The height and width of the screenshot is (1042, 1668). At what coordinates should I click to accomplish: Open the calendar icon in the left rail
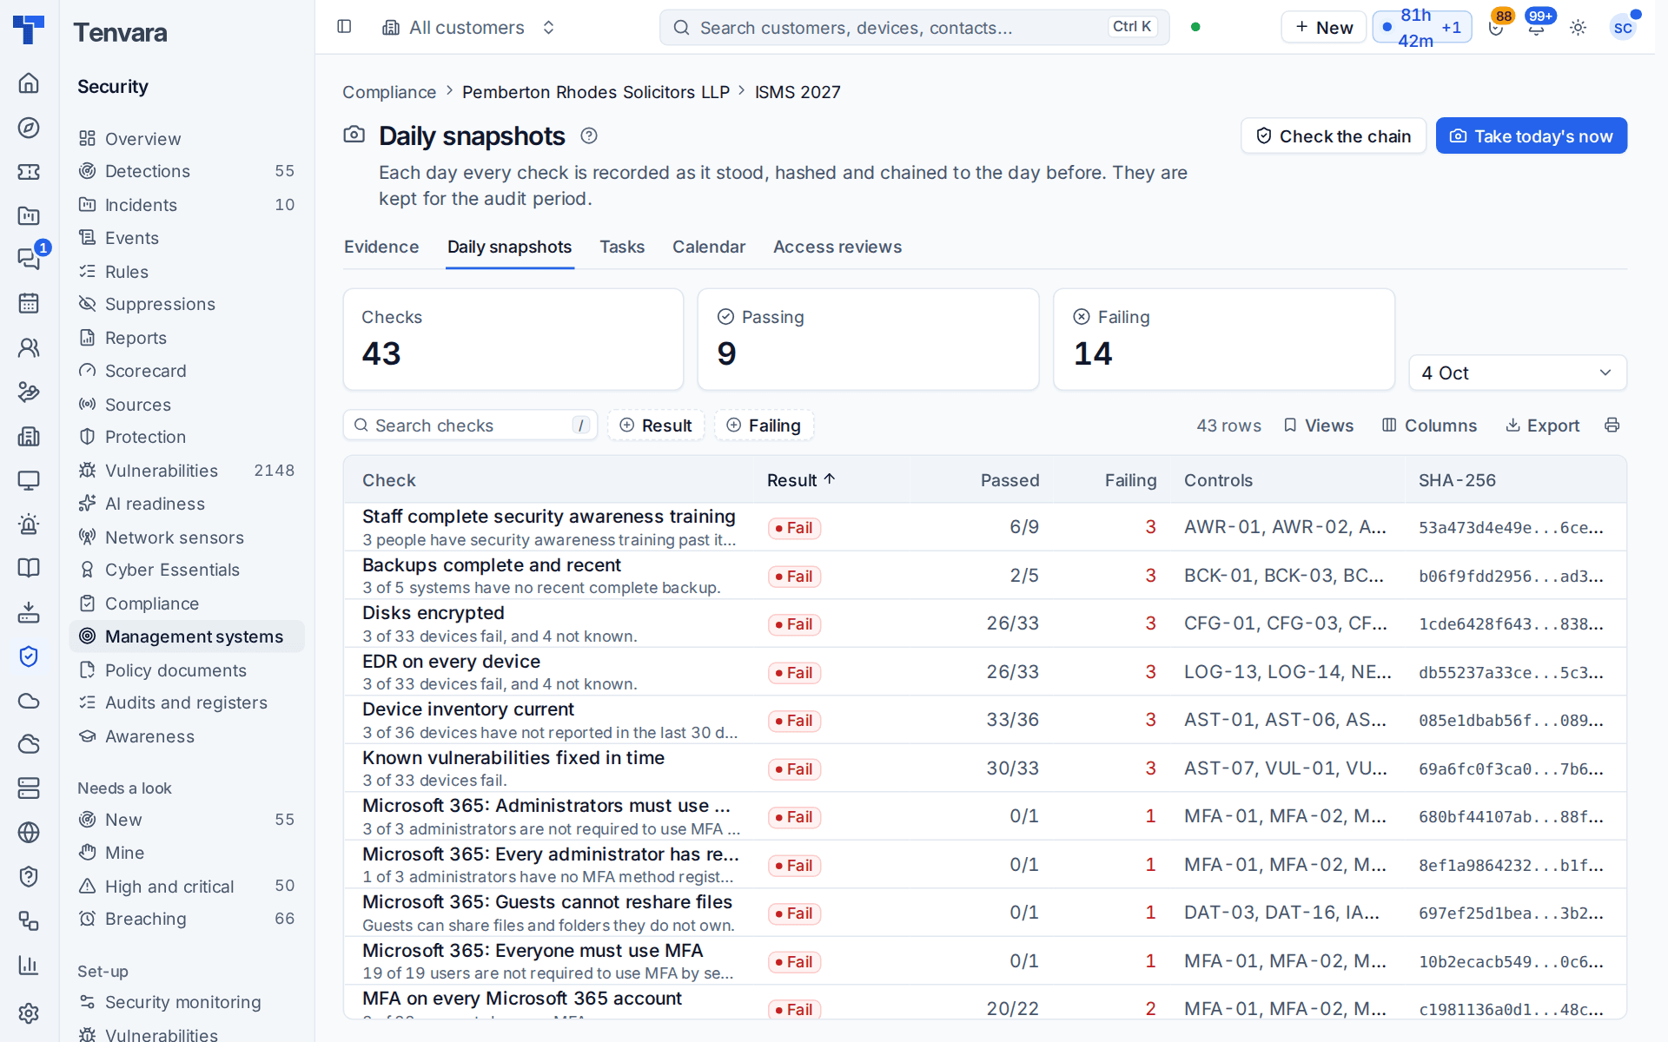click(x=29, y=303)
